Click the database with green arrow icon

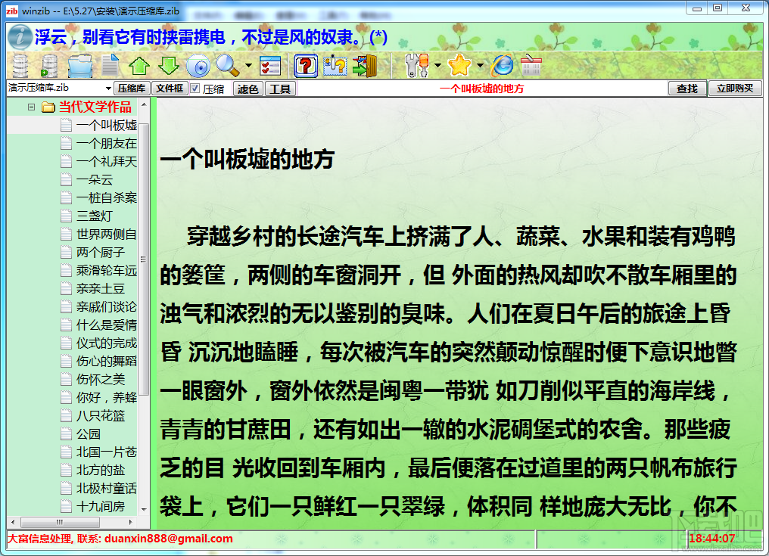pos(49,66)
